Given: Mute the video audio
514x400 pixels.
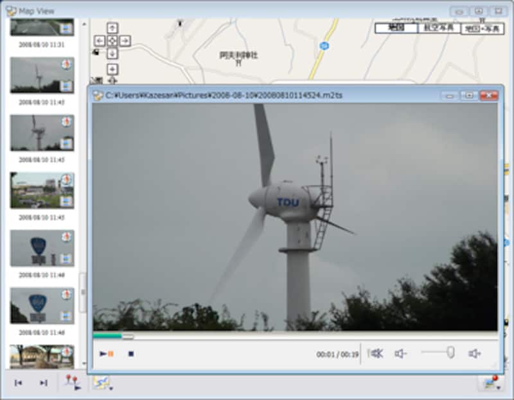Looking at the screenshot, I should (x=376, y=353).
